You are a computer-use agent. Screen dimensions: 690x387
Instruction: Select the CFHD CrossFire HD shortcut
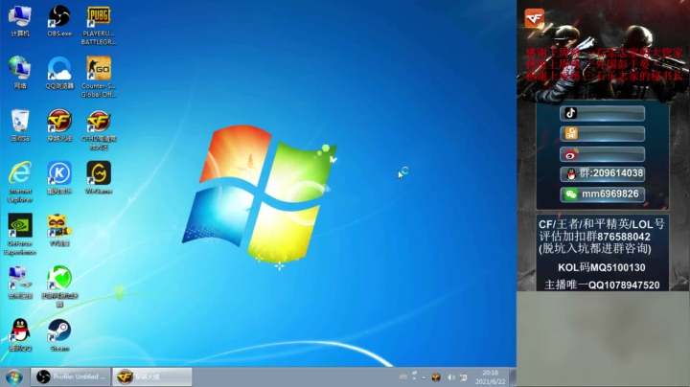point(99,129)
